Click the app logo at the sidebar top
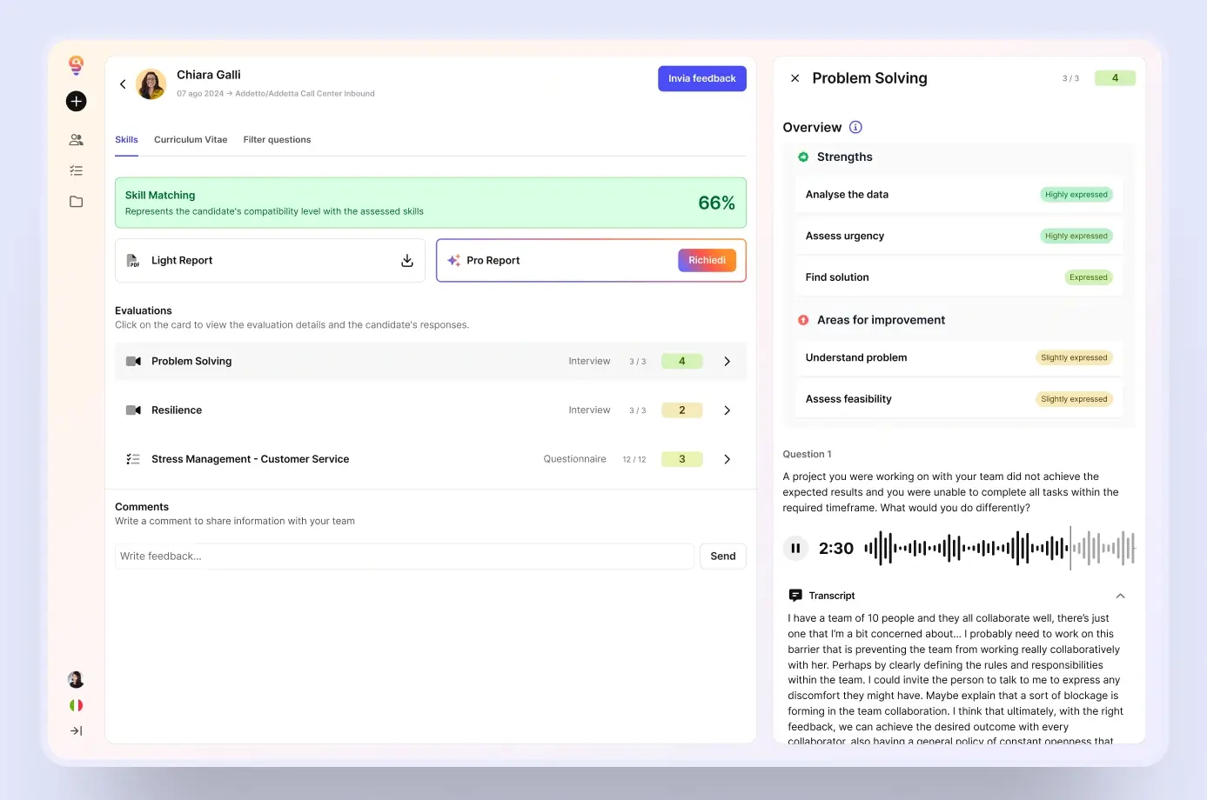The width and height of the screenshot is (1207, 800). pyautogui.click(x=76, y=64)
